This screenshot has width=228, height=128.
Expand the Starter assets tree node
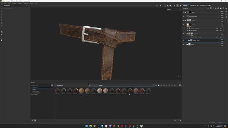[32, 91]
